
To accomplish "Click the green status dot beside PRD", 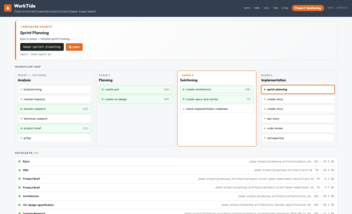I will click(19, 170).
